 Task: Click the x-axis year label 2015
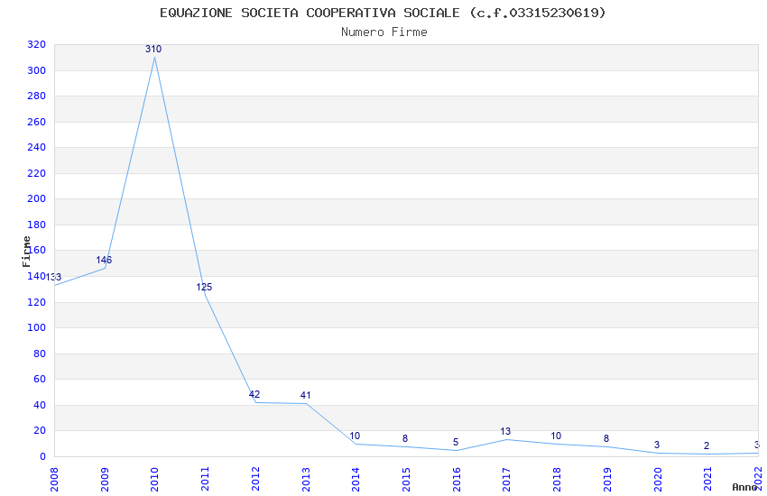click(406, 479)
